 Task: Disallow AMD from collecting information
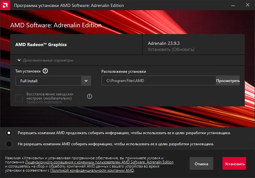[9, 144]
